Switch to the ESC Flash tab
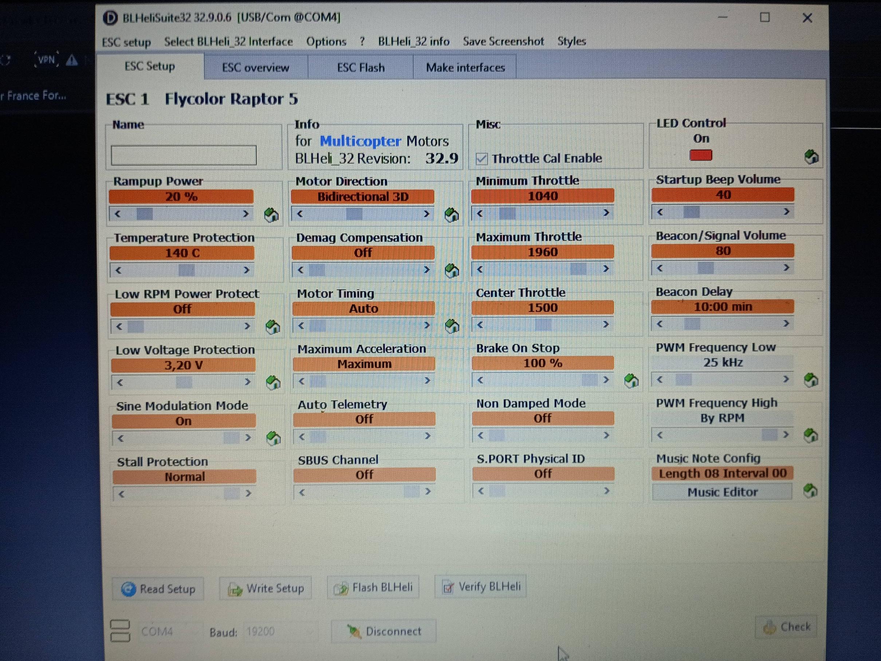The height and width of the screenshot is (661, 881). pos(361,67)
